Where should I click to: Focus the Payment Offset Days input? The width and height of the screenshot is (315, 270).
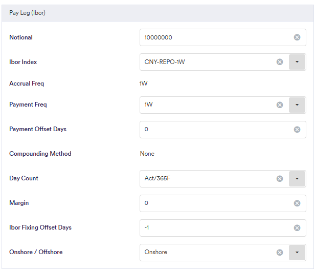(x=215, y=130)
